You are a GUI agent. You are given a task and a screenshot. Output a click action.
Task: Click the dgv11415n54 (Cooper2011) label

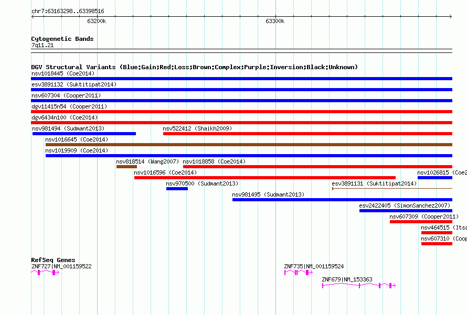tap(69, 106)
